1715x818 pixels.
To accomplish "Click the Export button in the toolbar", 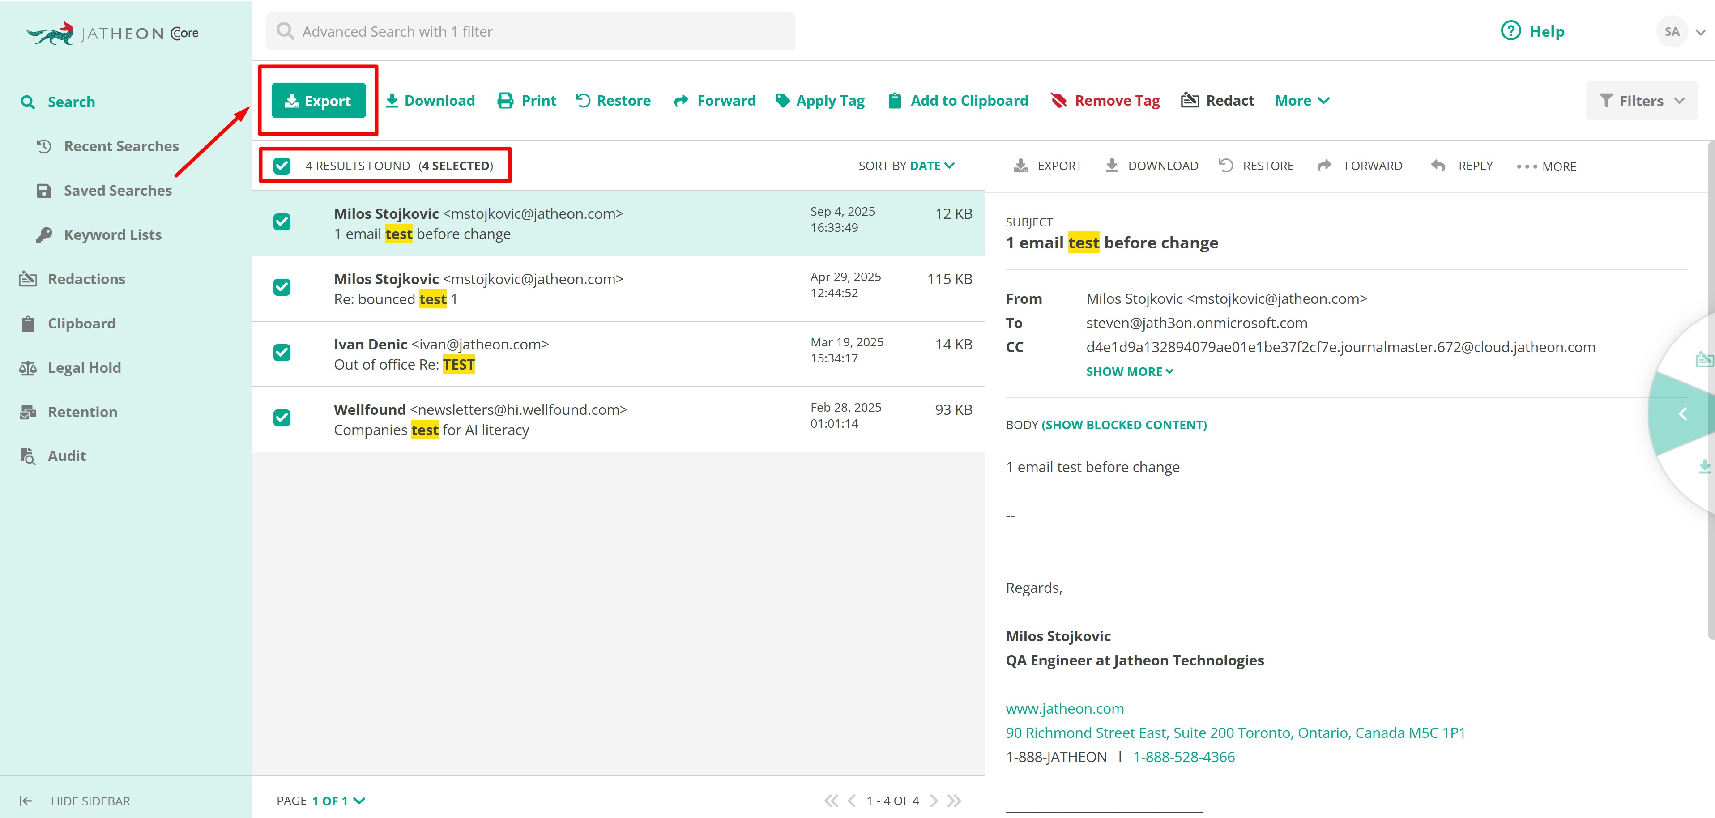I will pyautogui.click(x=318, y=101).
